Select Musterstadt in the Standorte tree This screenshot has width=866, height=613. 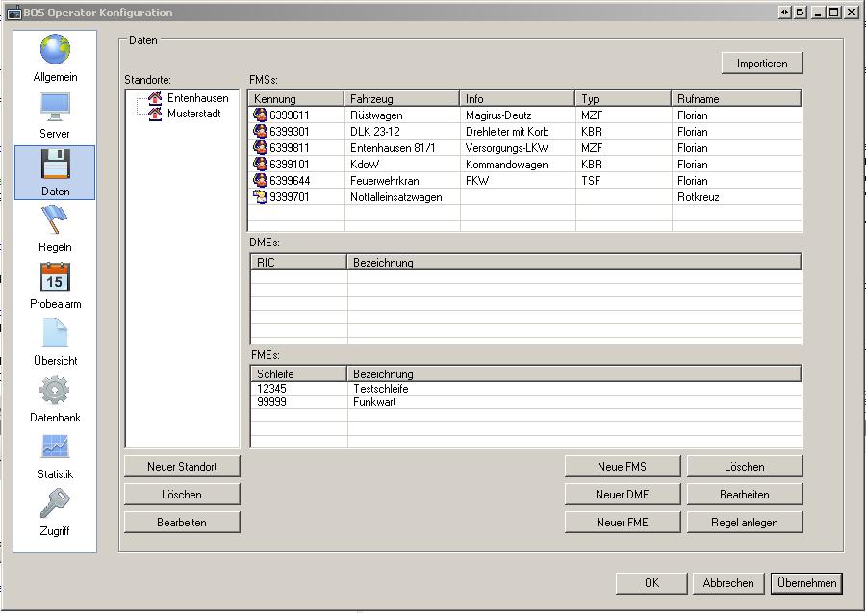[x=194, y=114]
